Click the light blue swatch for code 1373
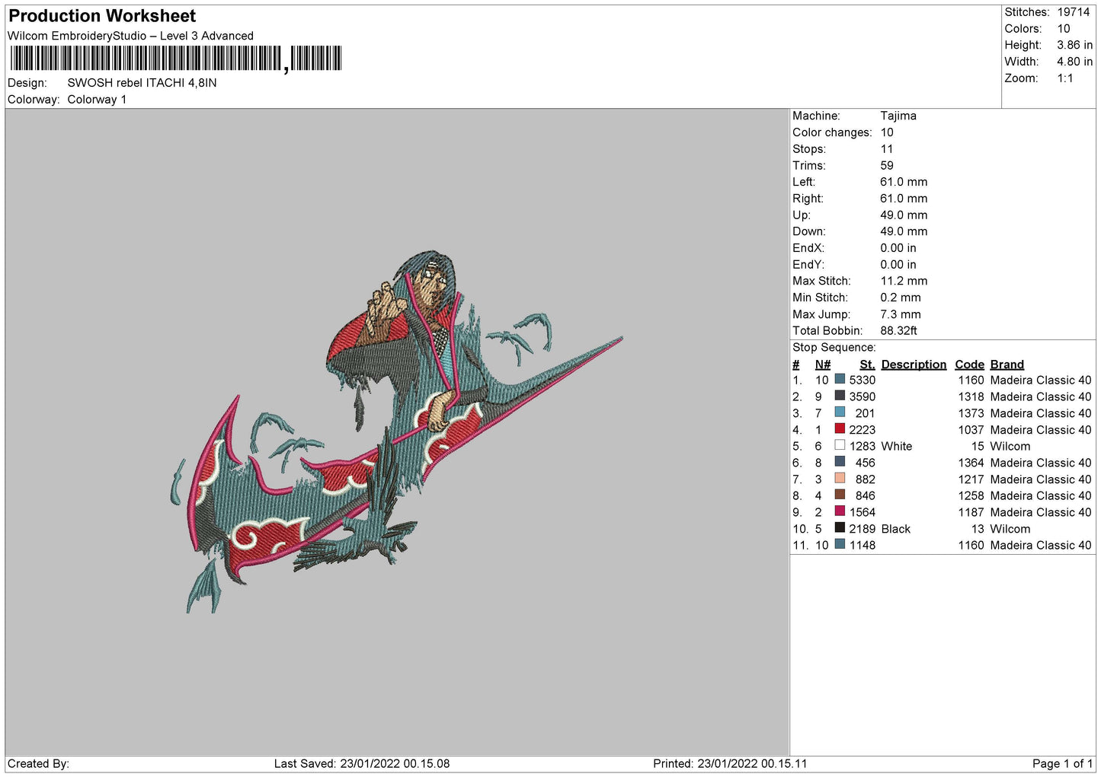 pos(840,412)
